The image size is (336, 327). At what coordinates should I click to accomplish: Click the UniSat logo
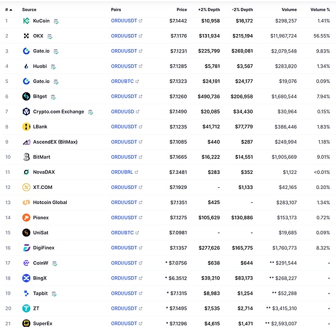click(x=26, y=233)
